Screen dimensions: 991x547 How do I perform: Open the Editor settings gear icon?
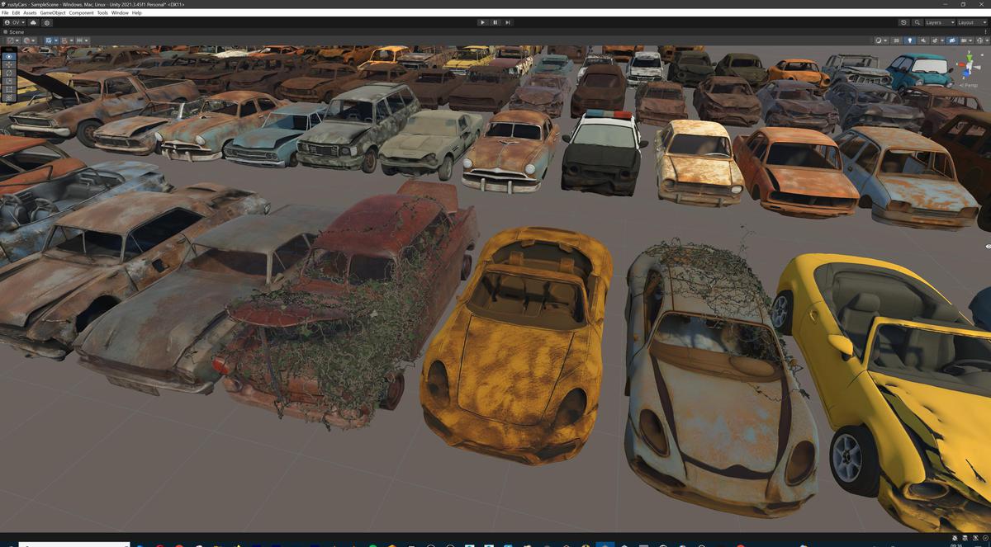[47, 22]
